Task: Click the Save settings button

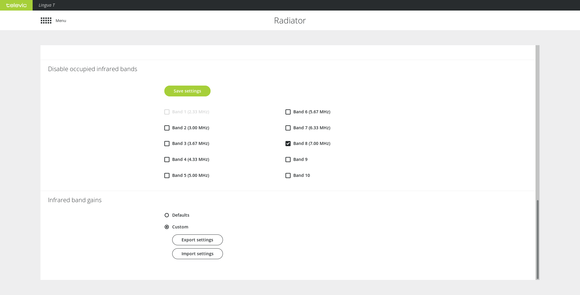Action: coord(187,91)
